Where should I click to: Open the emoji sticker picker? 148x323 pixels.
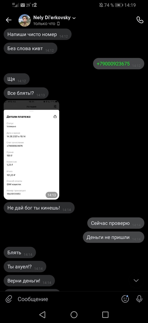pyautogui.click(x=125, y=299)
